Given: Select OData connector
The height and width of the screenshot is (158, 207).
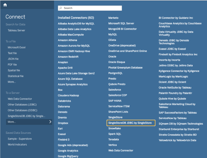Looking at the screenshot, I should point(112,40).
